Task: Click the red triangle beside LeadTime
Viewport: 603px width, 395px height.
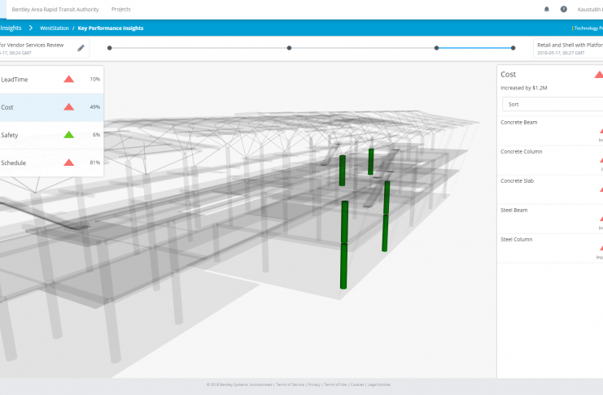Action: tap(69, 79)
